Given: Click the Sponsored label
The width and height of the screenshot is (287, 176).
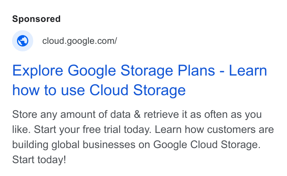Looking at the screenshot, I should 36,19.
